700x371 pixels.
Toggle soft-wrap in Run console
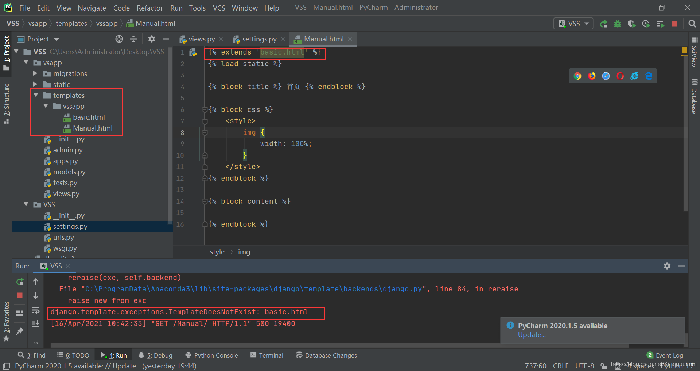[36, 310]
